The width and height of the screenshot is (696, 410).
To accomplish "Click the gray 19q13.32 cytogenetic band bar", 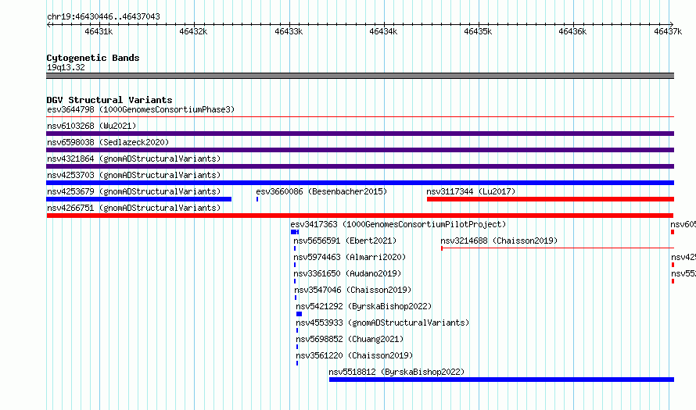I will coord(360,76).
